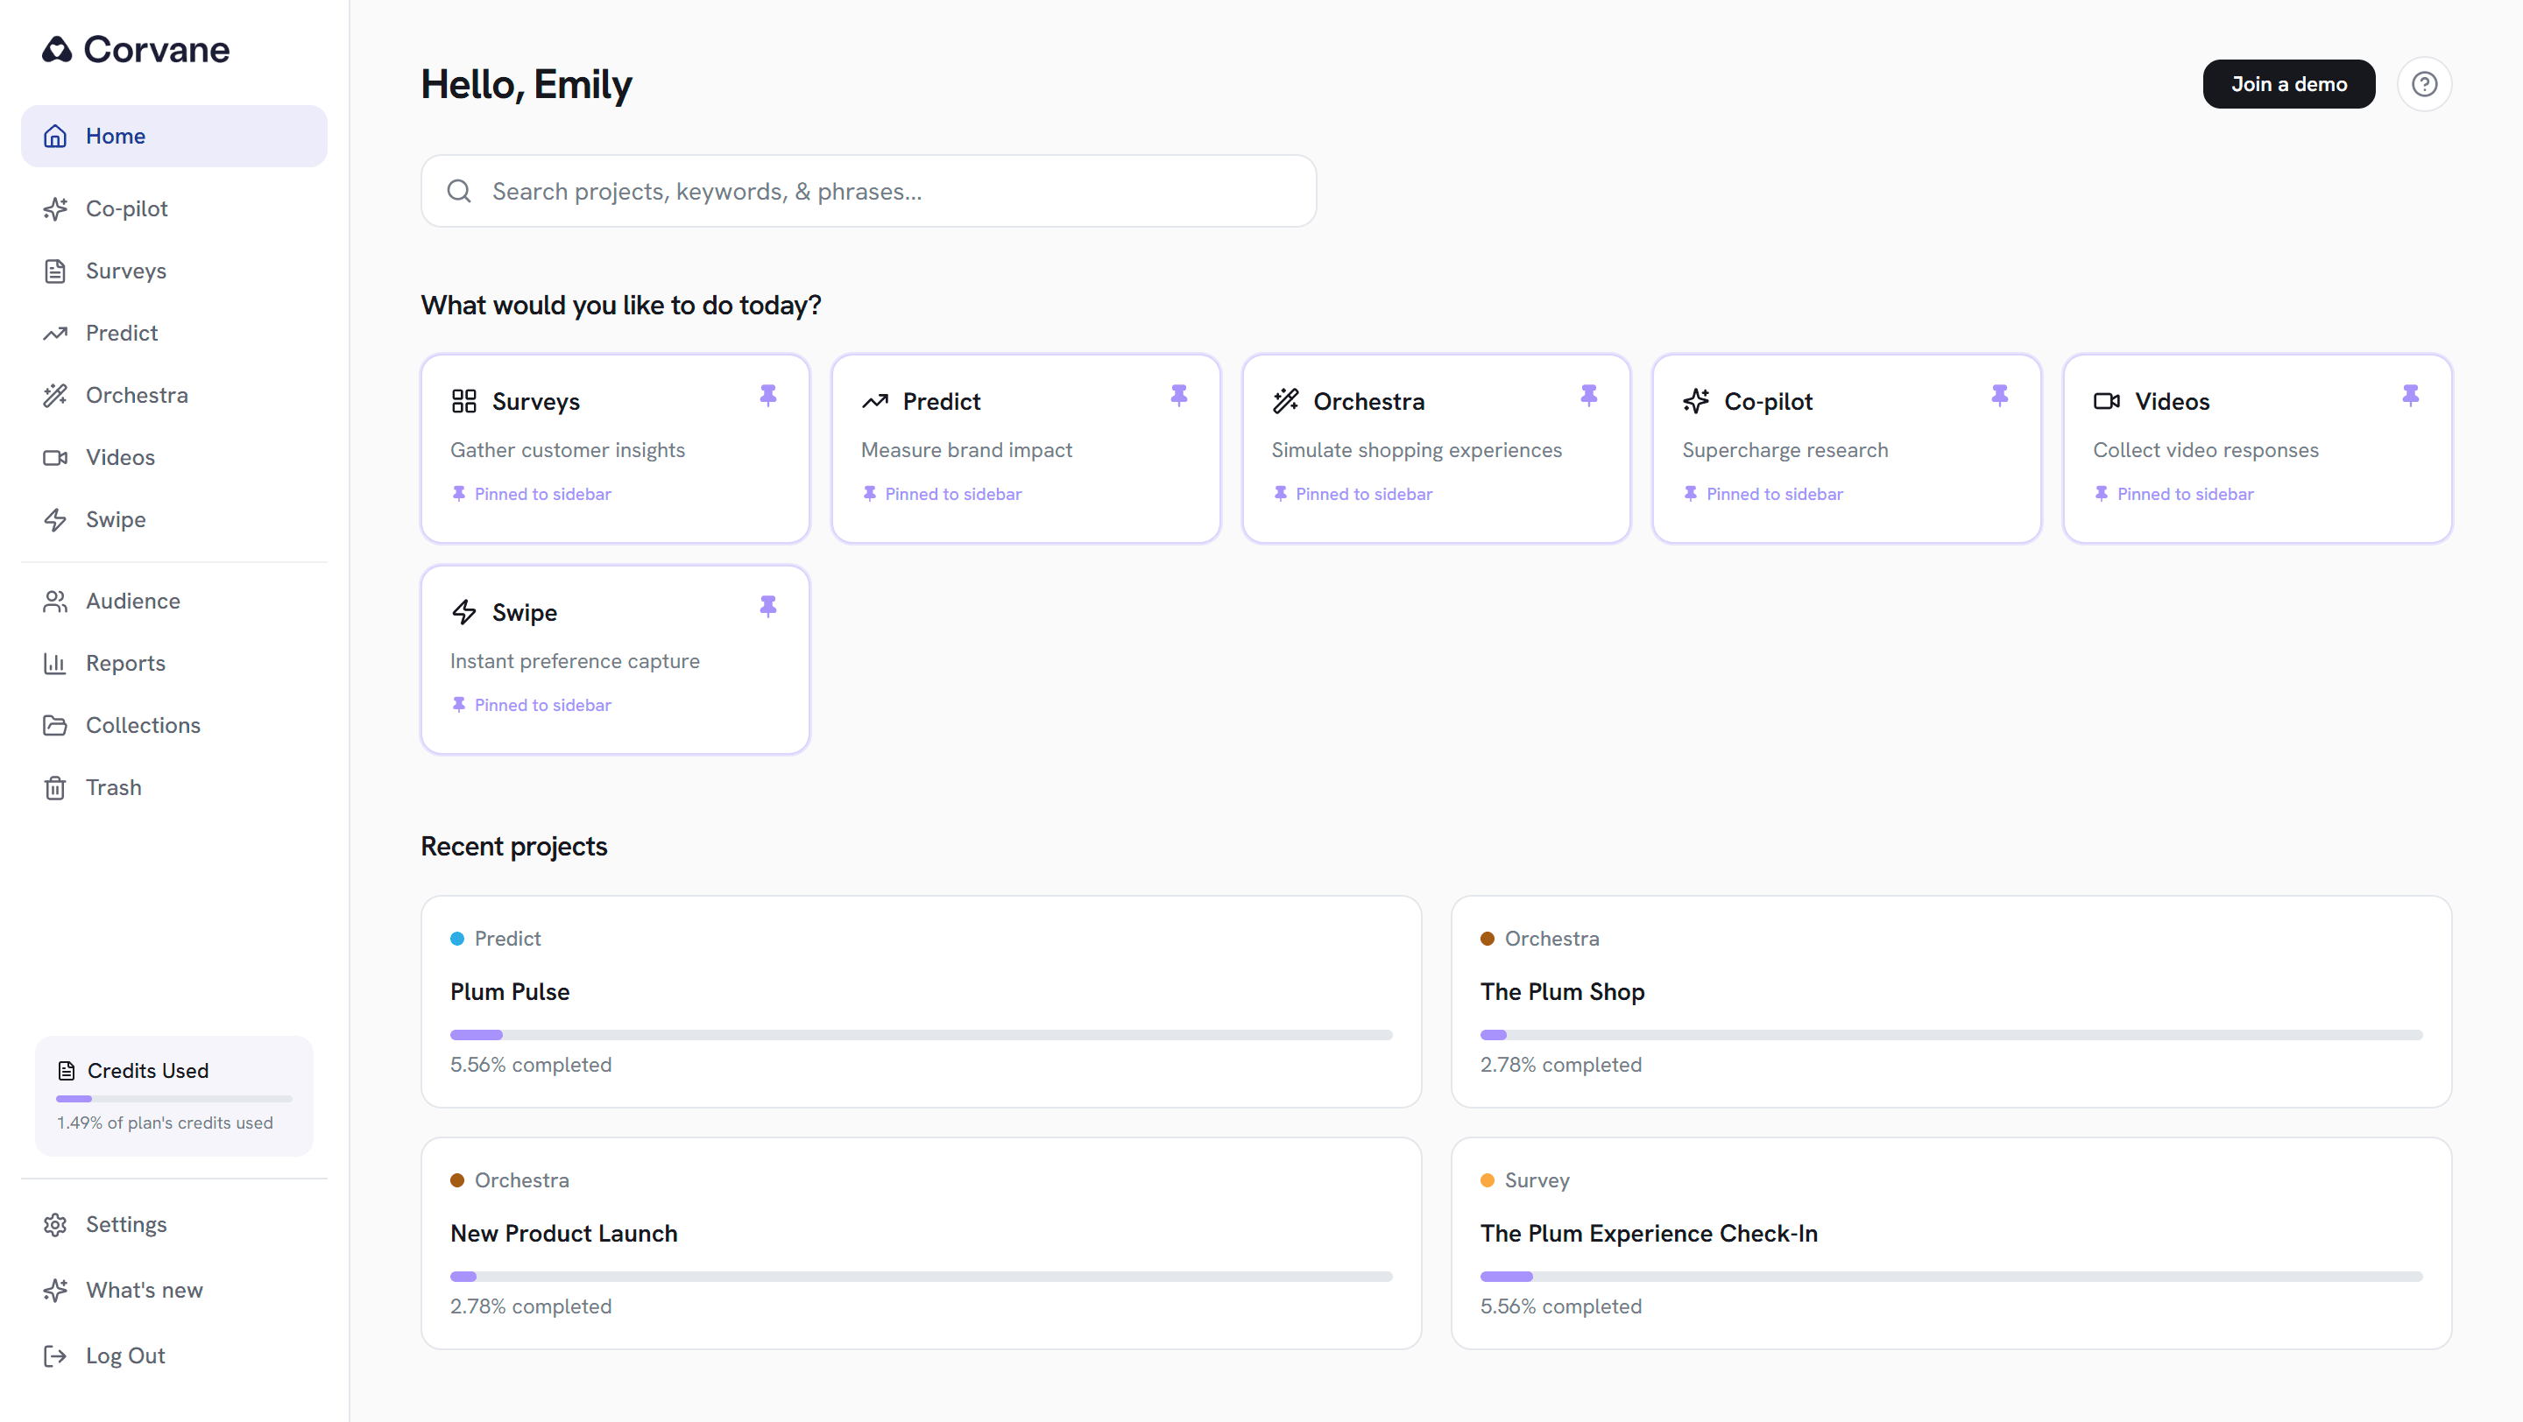Click the Log Out arrow icon
This screenshot has height=1422, width=2523.
pyautogui.click(x=55, y=1355)
